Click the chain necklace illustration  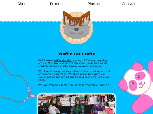17,82
